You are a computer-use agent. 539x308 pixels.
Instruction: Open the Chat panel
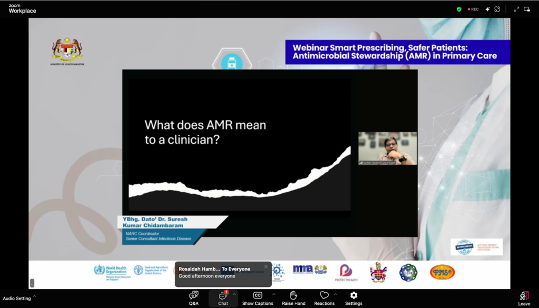click(223, 298)
